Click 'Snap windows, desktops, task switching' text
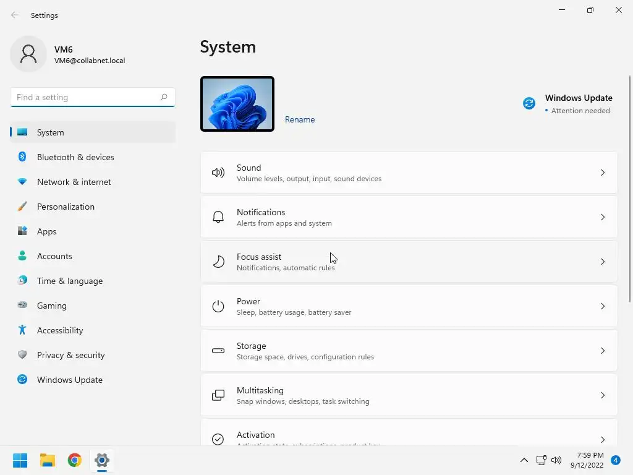633x475 pixels. click(303, 401)
